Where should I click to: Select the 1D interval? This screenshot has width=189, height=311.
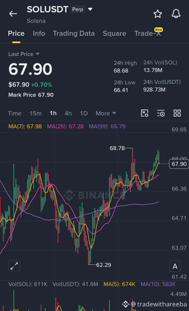(x=84, y=113)
